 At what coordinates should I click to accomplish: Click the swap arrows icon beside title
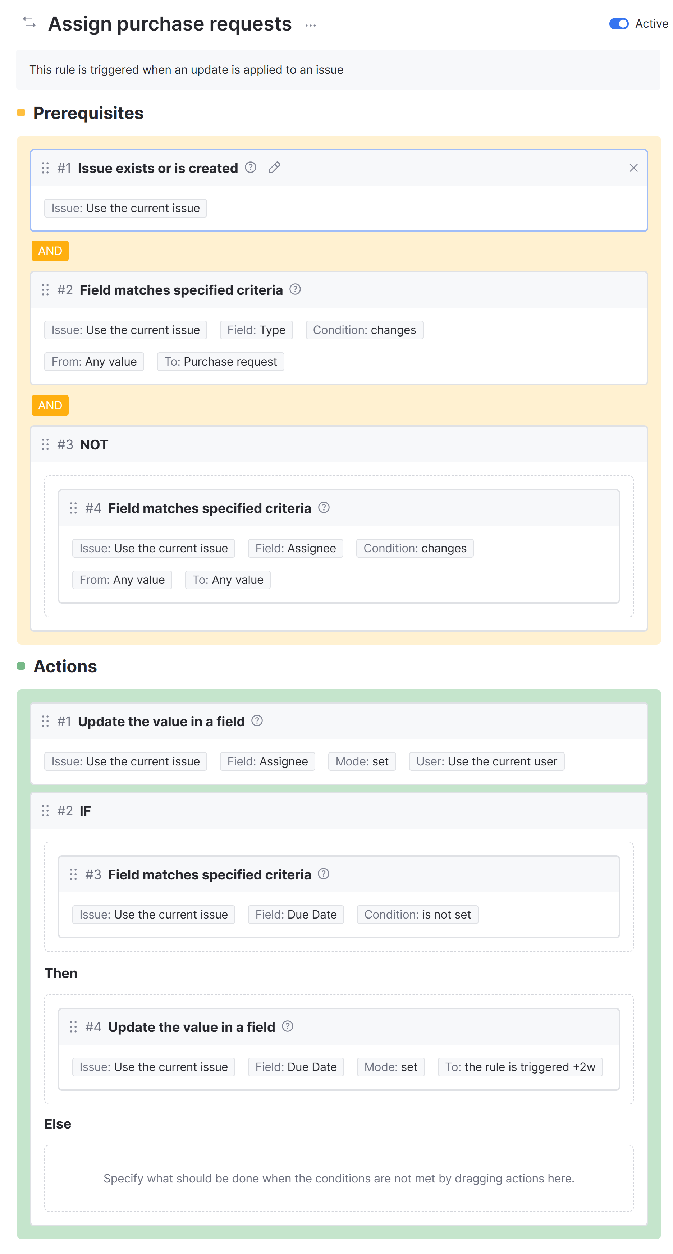(x=29, y=22)
